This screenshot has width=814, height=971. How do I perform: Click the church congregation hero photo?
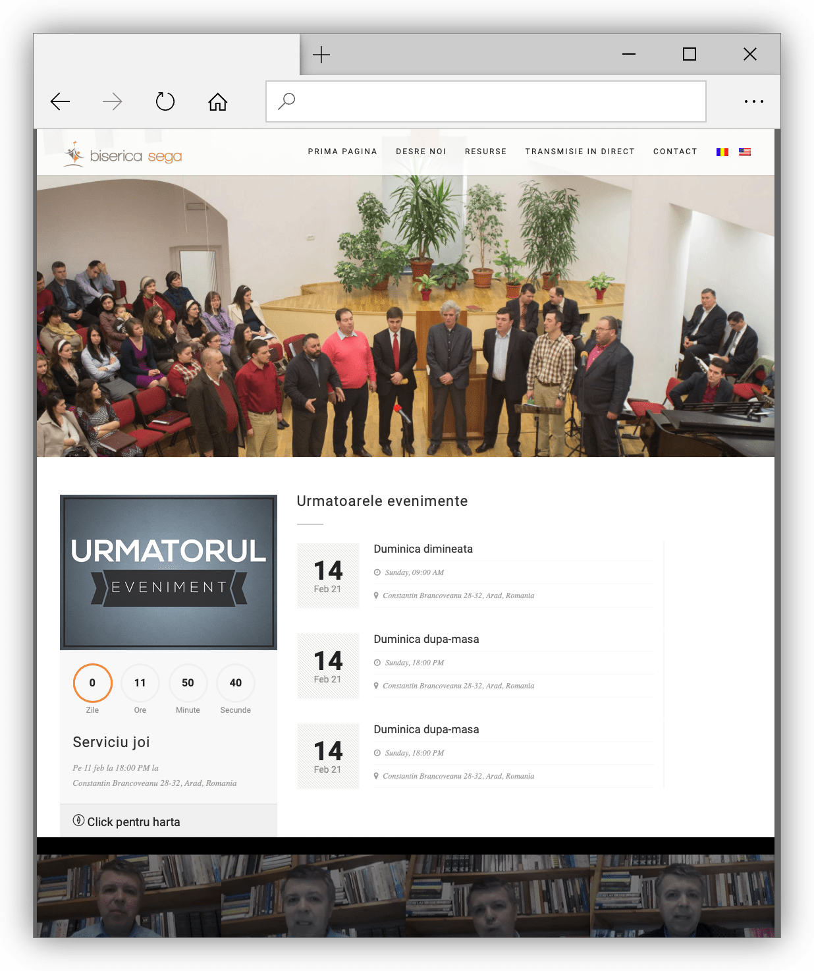[406, 316]
